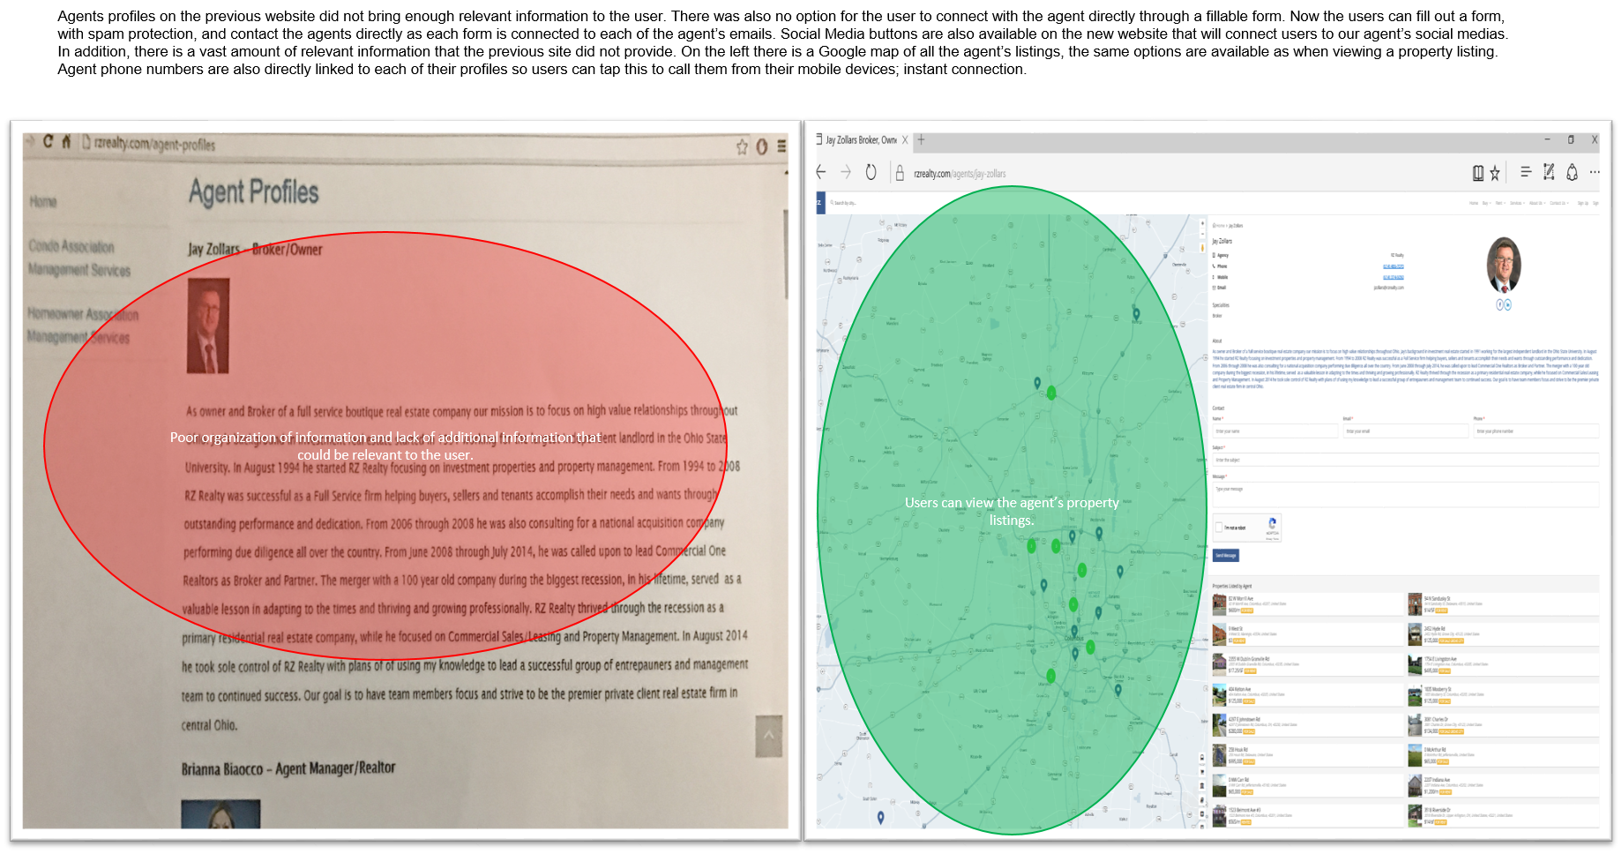This screenshot has height=854, width=1622.
Task: Reload the old agent-profiles page
Action: (47, 141)
